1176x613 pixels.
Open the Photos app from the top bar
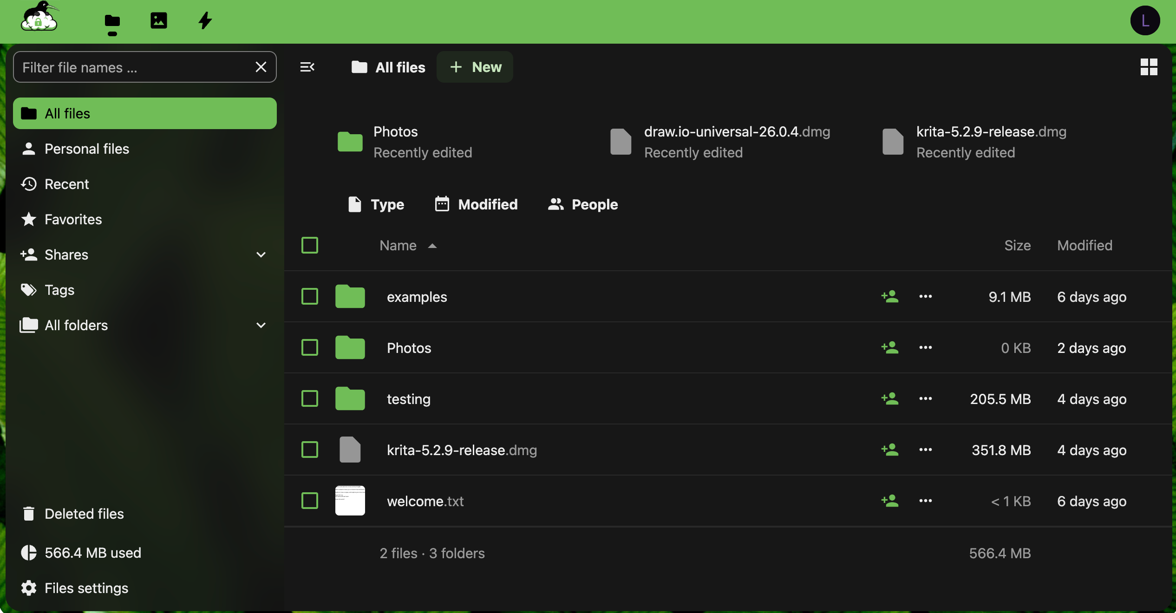pyautogui.click(x=158, y=20)
